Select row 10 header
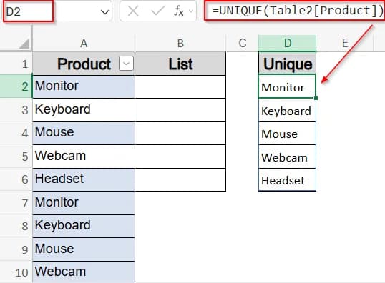Screen dimensions: 385x283 pos(16,272)
